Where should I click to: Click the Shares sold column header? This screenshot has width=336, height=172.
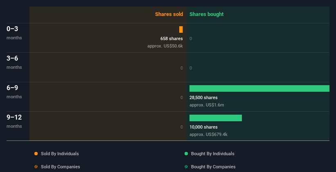[169, 14]
